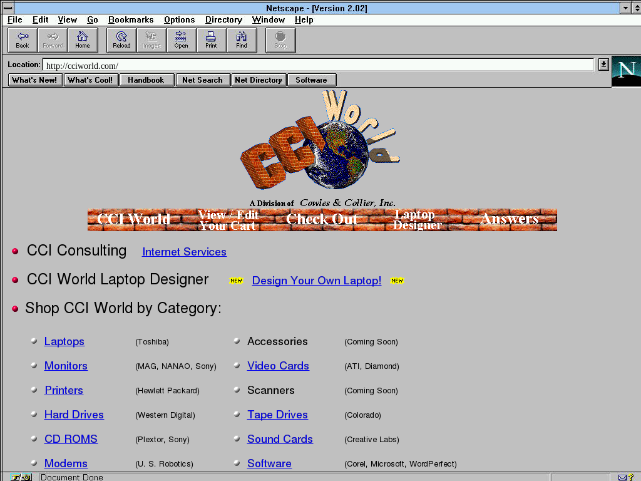Click the mail envelope icon in status bar
The width and height of the screenshot is (641, 481).
[622, 477]
